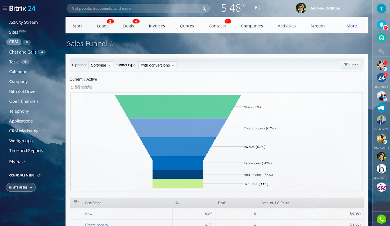
Task: Click the Invite Users button
Action: (x=21, y=187)
